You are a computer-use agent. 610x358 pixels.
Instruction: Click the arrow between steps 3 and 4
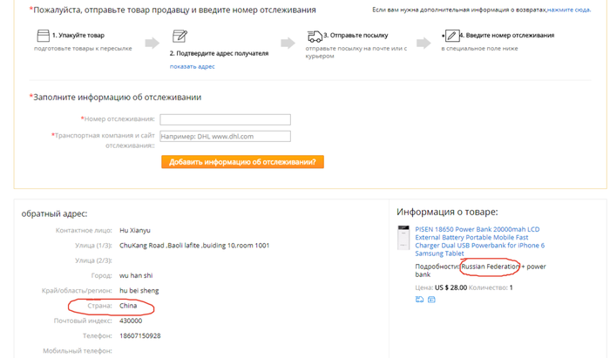pos(424,43)
